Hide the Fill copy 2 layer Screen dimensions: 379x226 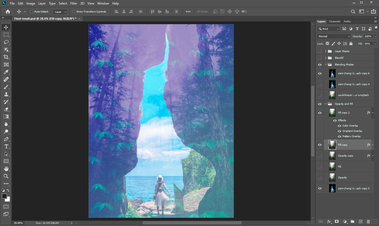pos(320,113)
